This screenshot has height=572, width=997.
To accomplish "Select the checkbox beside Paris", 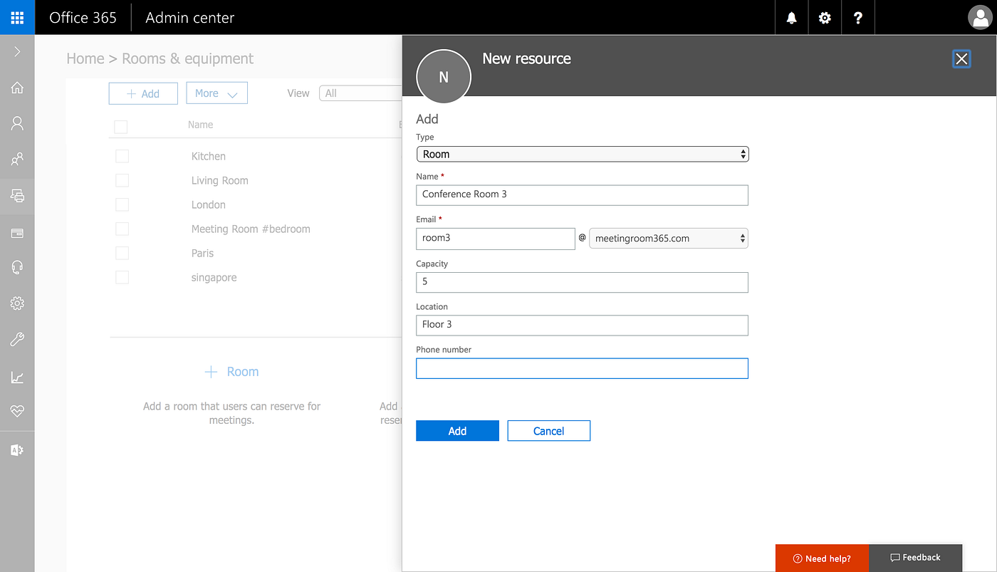I will 122,253.
